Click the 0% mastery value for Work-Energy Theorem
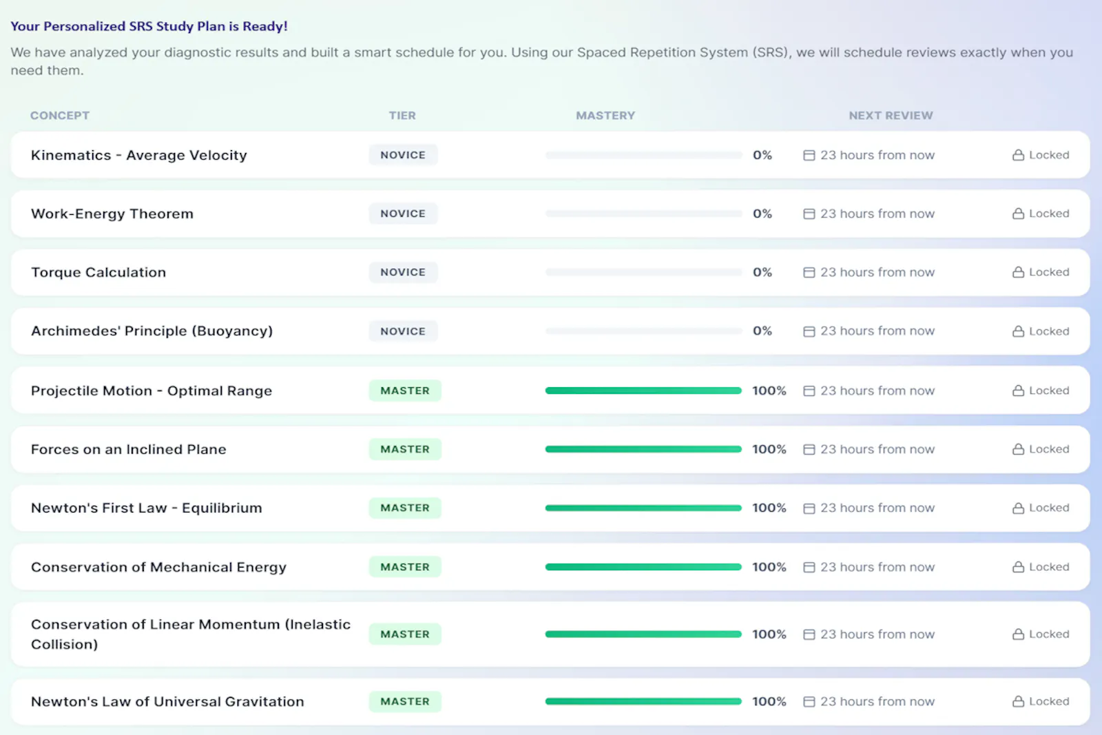Viewport: 1102px width, 735px height. 762,214
